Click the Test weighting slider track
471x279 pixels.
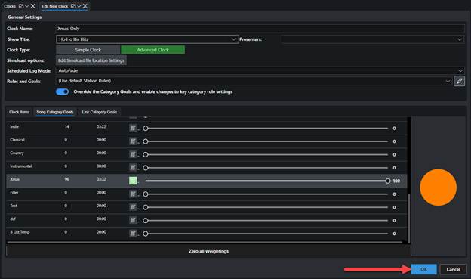click(266, 207)
